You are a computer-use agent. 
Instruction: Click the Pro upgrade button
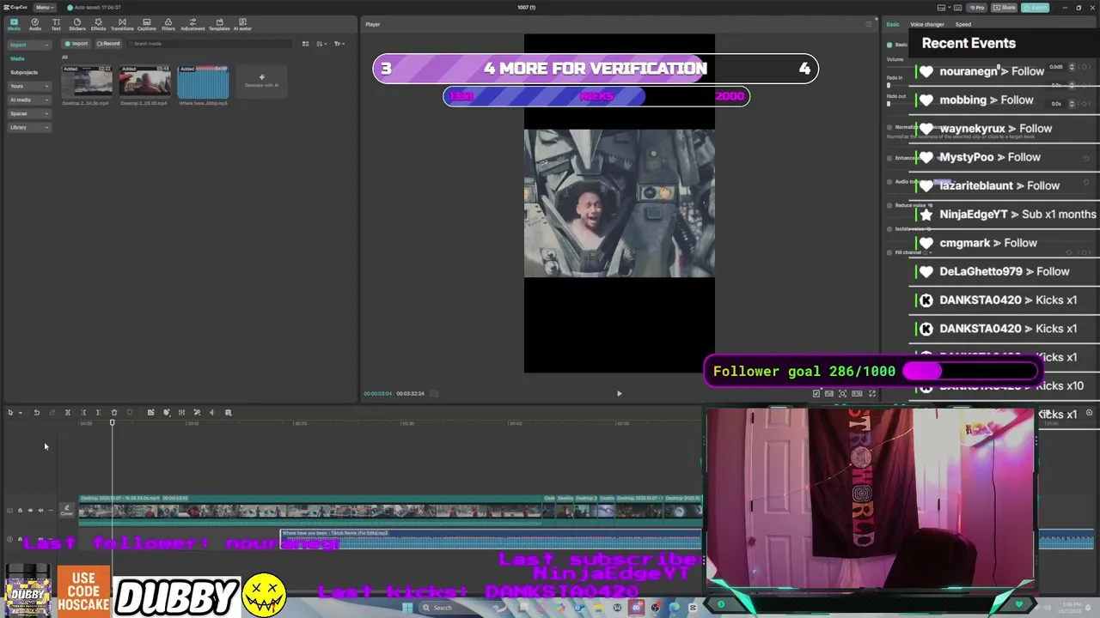pos(976,8)
